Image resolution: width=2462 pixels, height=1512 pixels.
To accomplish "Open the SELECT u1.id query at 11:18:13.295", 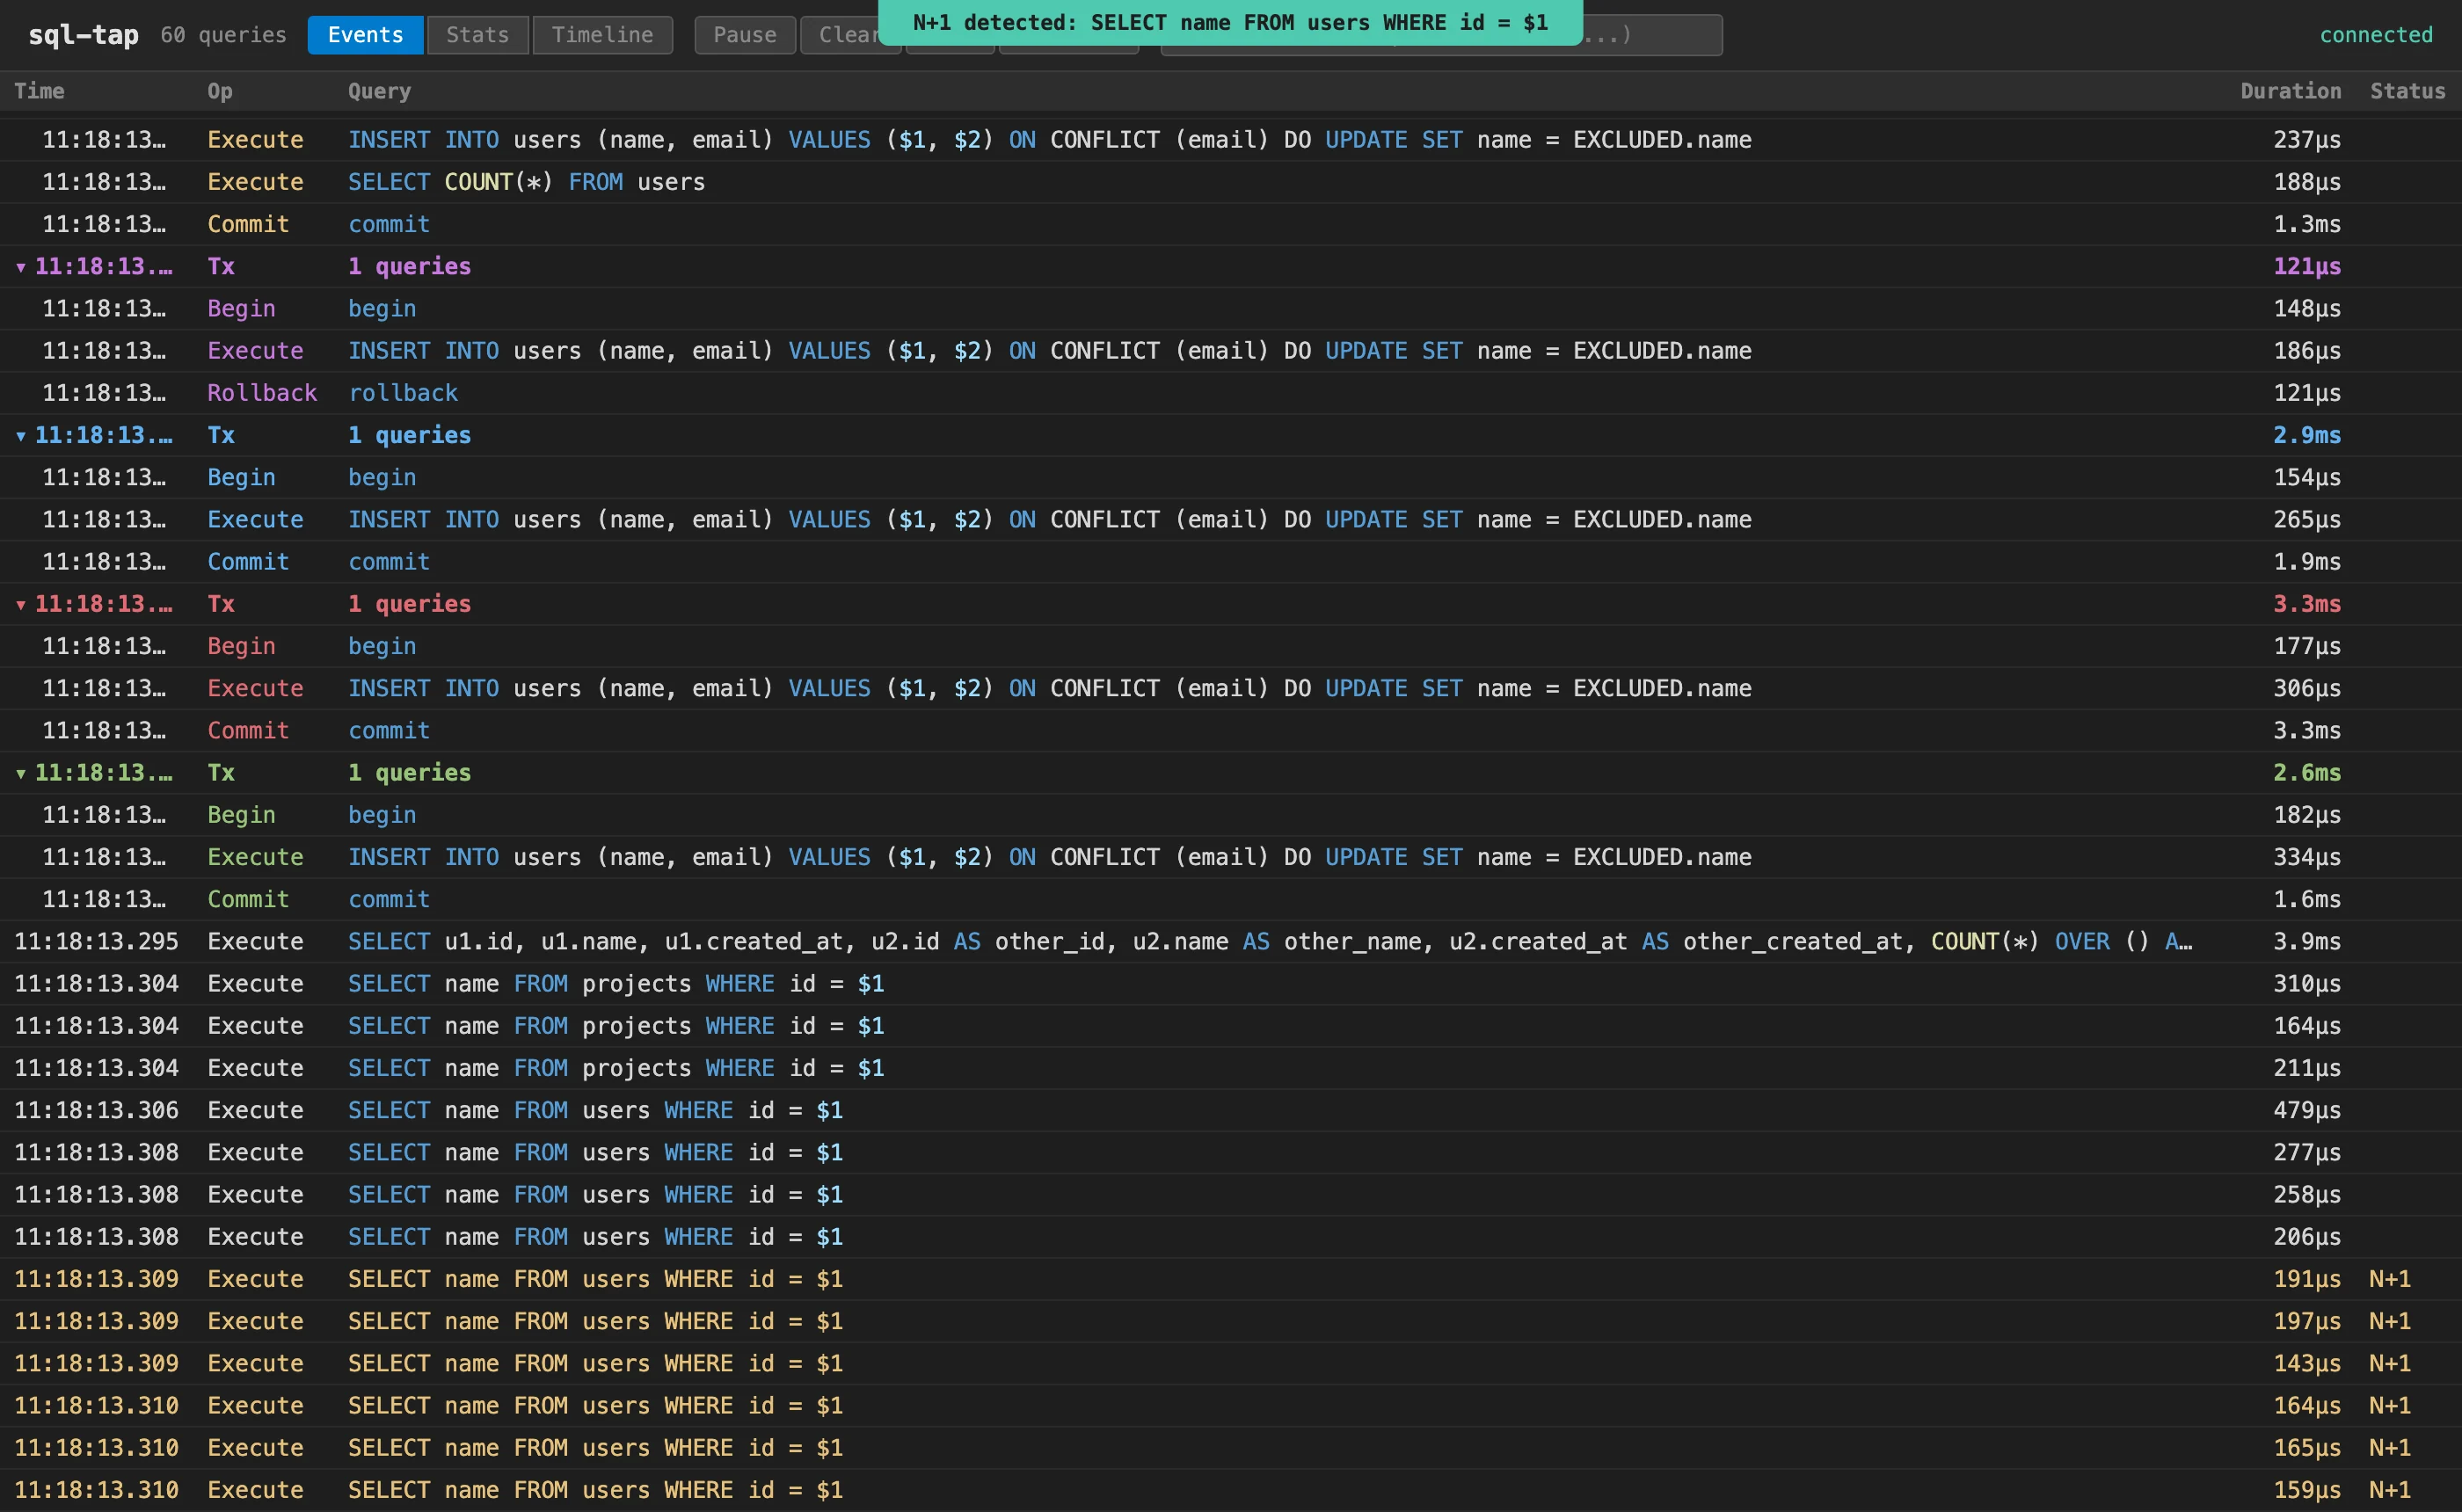I will tap(1231, 942).
